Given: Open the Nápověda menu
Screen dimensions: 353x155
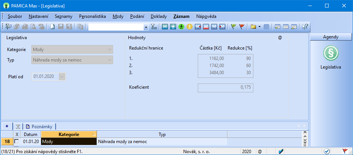Looking at the screenshot, I should tap(206, 16).
